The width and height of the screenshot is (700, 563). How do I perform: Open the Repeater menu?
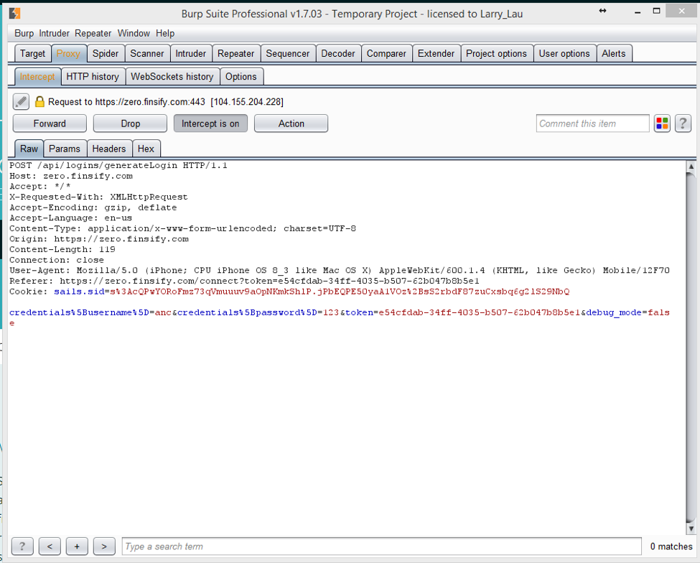[93, 34]
